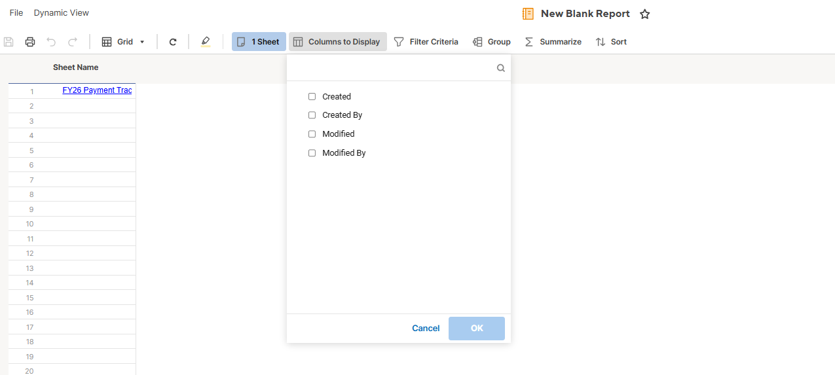Open the File menu
This screenshot has width=835, height=375.
tap(16, 13)
